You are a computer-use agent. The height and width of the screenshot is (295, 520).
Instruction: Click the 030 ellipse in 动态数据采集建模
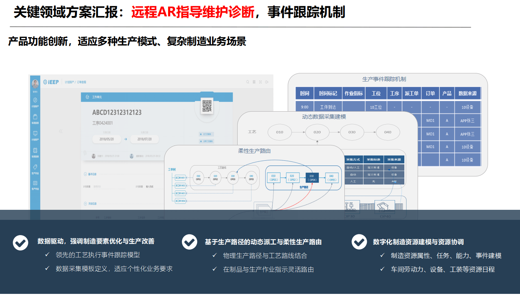(352, 132)
